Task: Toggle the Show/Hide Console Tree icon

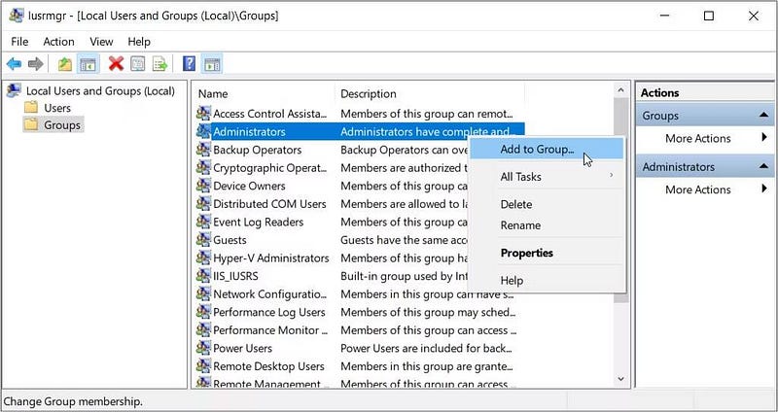Action: point(88,64)
